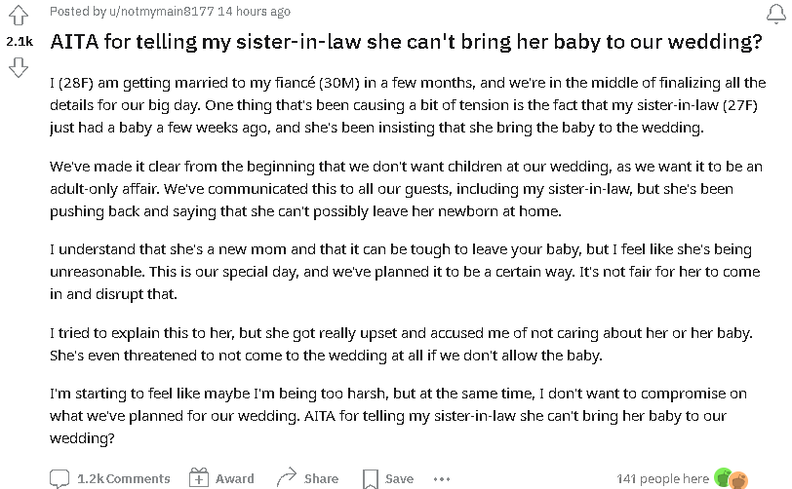The image size is (792, 489).
Task: Click the bookmark Save icon
Action: pyautogui.click(x=371, y=479)
